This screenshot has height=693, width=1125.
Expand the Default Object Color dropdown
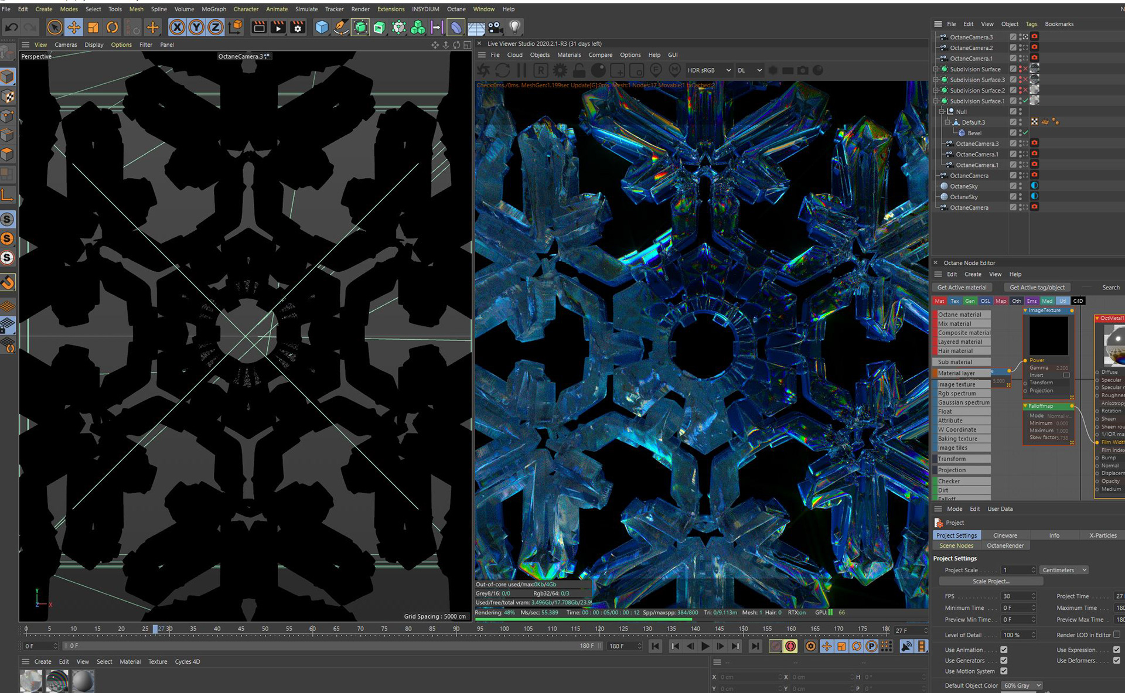tap(1021, 685)
